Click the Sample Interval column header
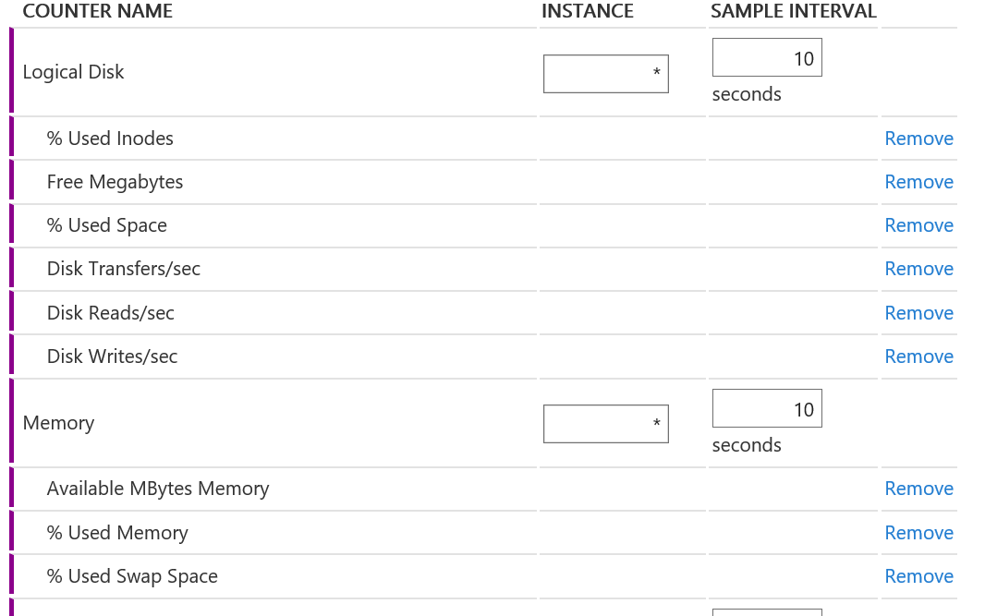This screenshot has height=616, width=985. coord(794,11)
